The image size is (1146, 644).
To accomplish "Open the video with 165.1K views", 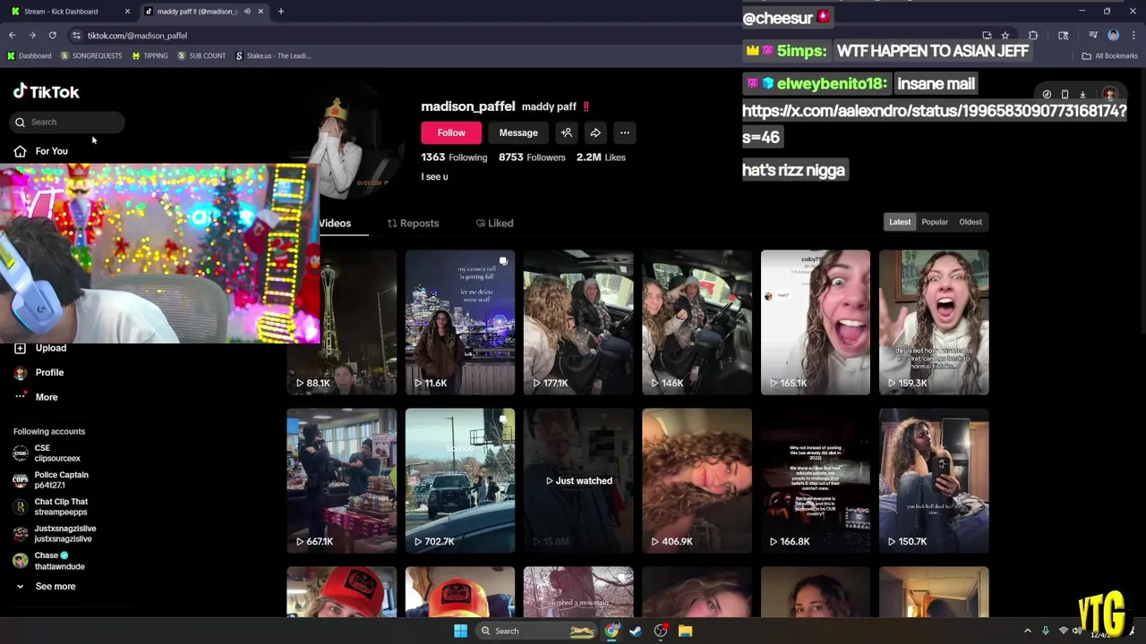I will tap(815, 322).
